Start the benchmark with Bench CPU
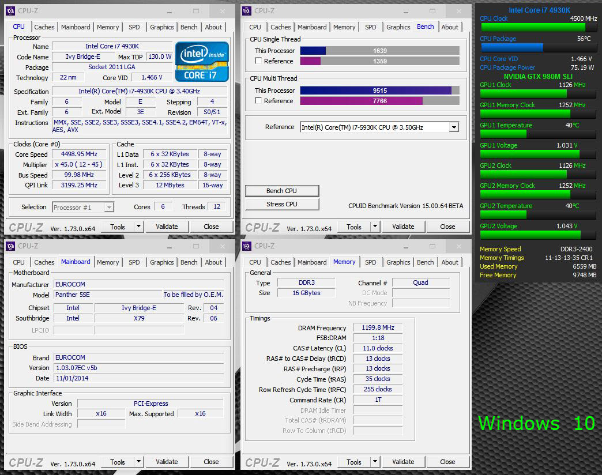The image size is (602, 475). (282, 191)
